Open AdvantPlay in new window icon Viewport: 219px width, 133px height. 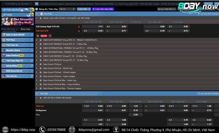point(31,66)
